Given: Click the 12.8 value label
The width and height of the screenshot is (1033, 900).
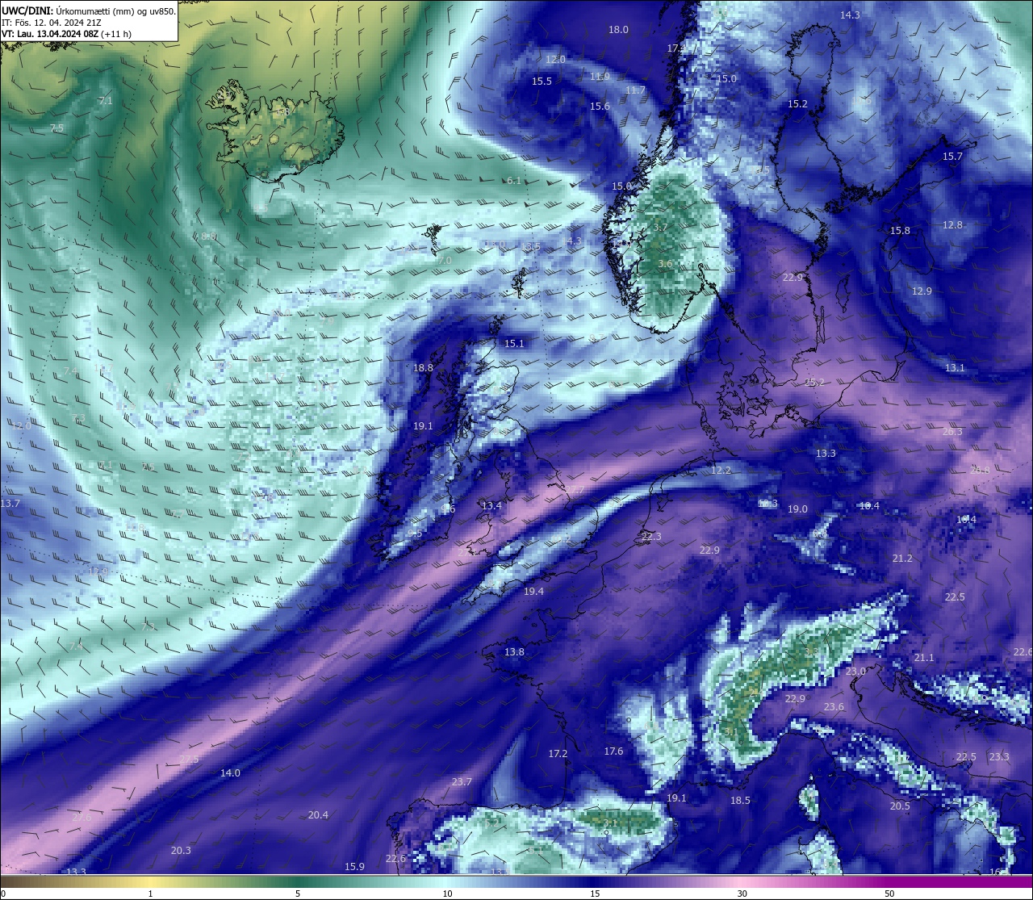Looking at the screenshot, I should tap(953, 225).
